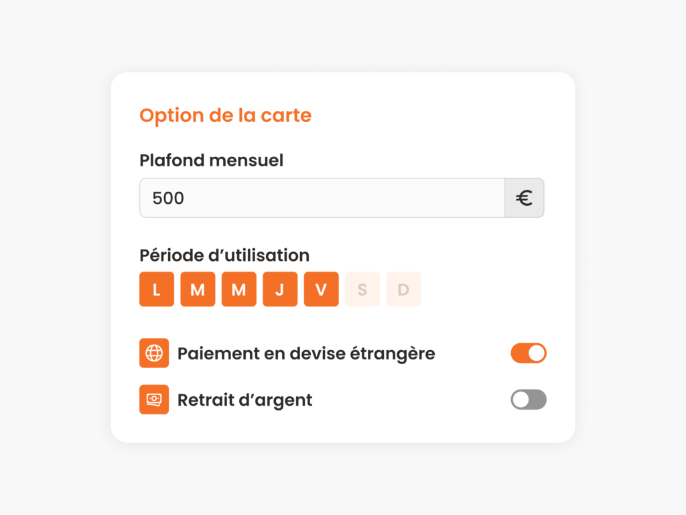The image size is (686, 515).
Task: Select Friday (V) in usage period
Action: point(321,289)
